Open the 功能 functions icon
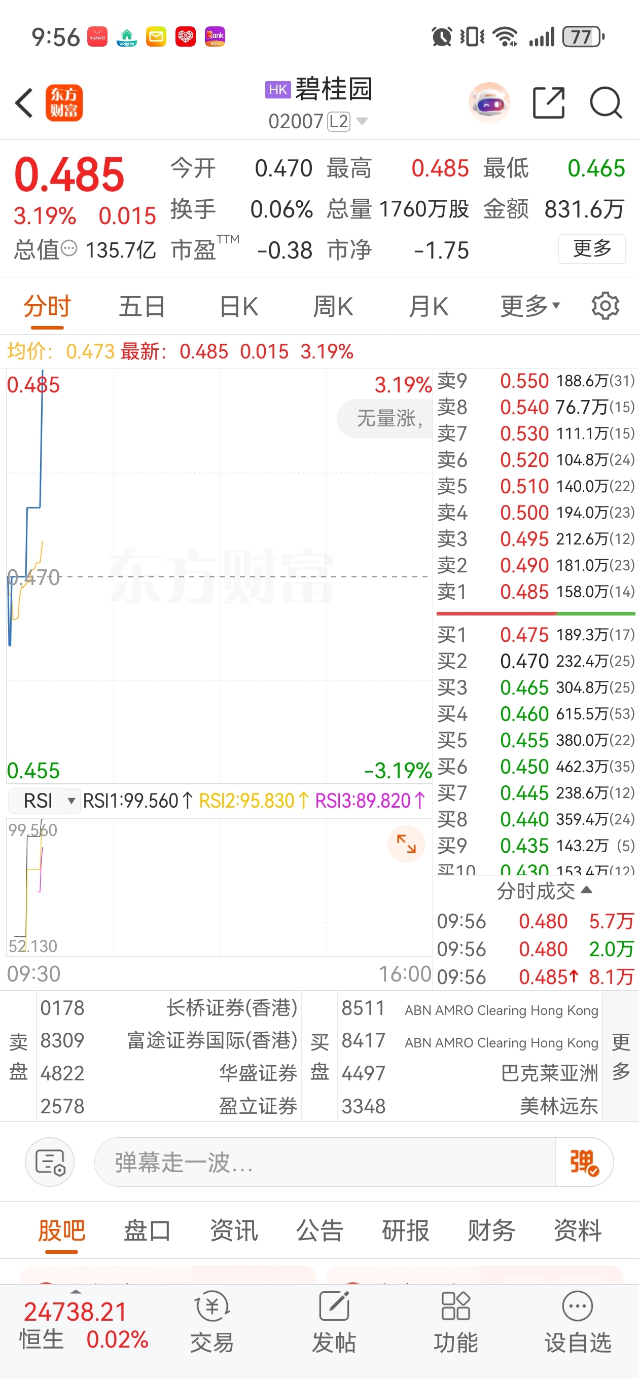The height and width of the screenshot is (1379, 639). [x=455, y=1322]
